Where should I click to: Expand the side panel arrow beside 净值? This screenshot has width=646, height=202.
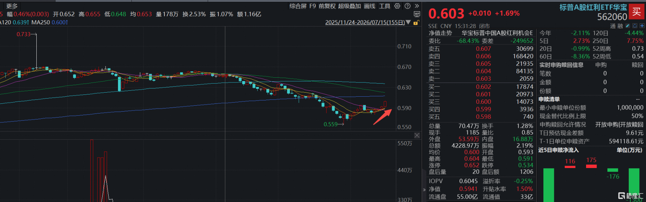[424, 190]
